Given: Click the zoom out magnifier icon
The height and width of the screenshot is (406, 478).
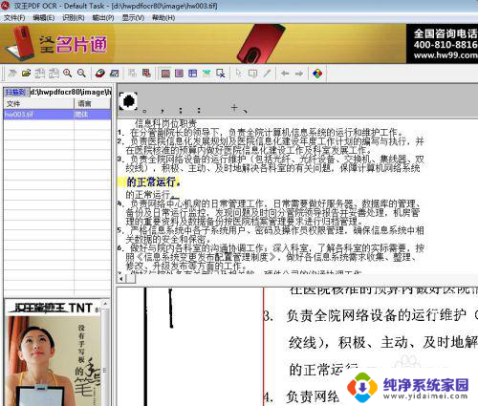Looking at the screenshot, I should 81,74.
